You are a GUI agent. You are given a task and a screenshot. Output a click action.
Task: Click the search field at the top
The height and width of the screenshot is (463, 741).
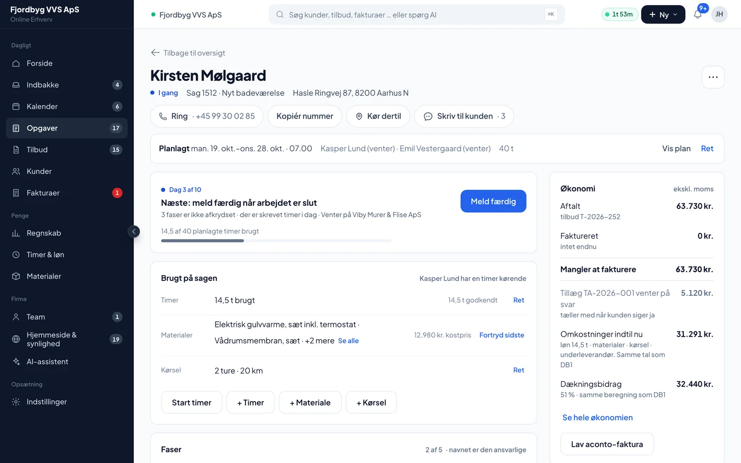coord(417,15)
